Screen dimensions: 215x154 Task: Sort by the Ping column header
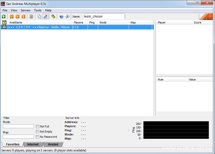point(93,22)
